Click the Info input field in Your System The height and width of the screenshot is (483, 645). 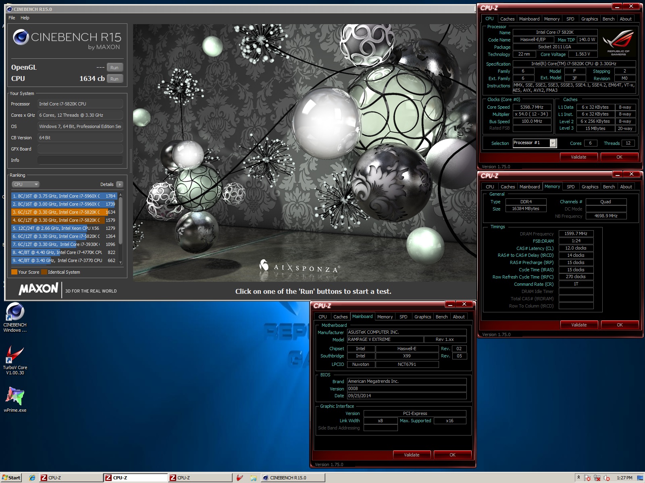pos(80,160)
